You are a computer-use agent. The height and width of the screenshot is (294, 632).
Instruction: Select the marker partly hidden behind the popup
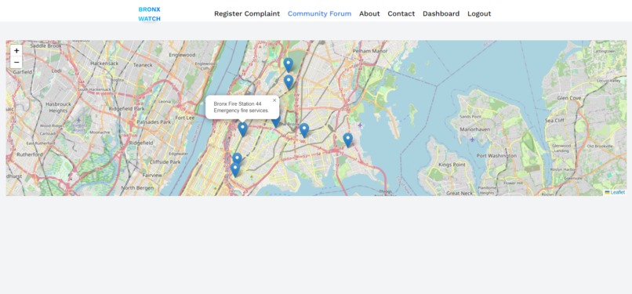click(276, 122)
